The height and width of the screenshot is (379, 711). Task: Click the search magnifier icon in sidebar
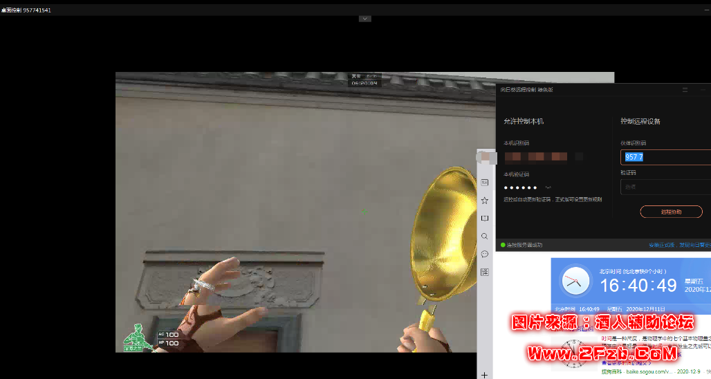[x=485, y=237]
